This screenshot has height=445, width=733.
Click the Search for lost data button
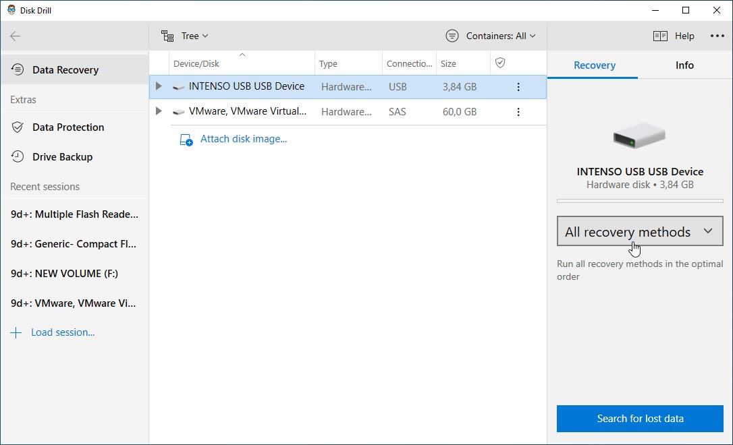pyautogui.click(x=639, y=419)
